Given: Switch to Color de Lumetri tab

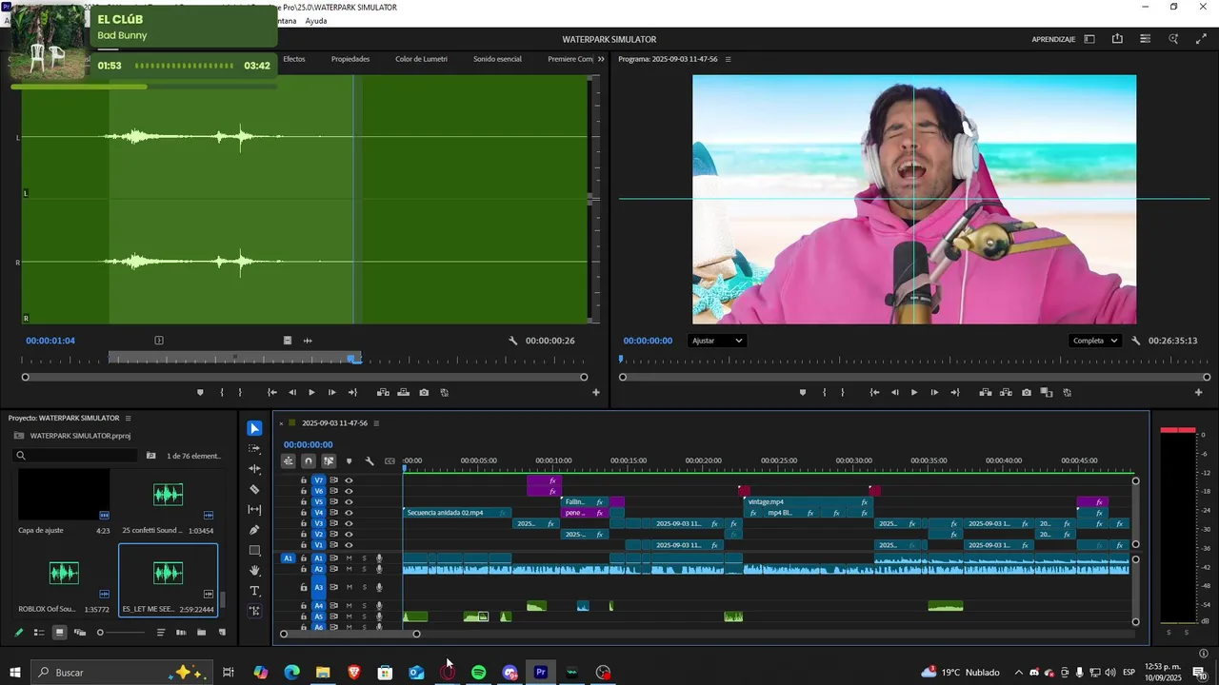Looking at the screenshot, I should pyautogui.click(x=421, y=59).
